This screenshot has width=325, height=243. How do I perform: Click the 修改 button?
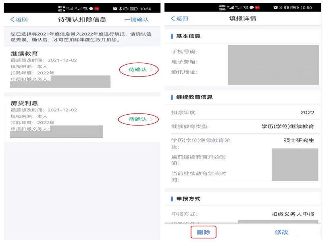click(x=281, y=232)
